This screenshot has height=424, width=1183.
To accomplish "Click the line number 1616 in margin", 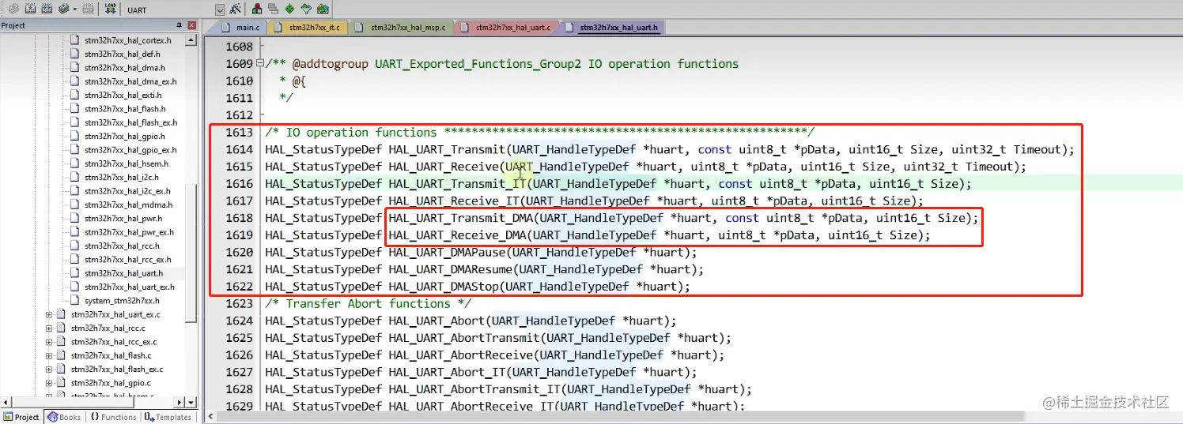I will [239, 184].
